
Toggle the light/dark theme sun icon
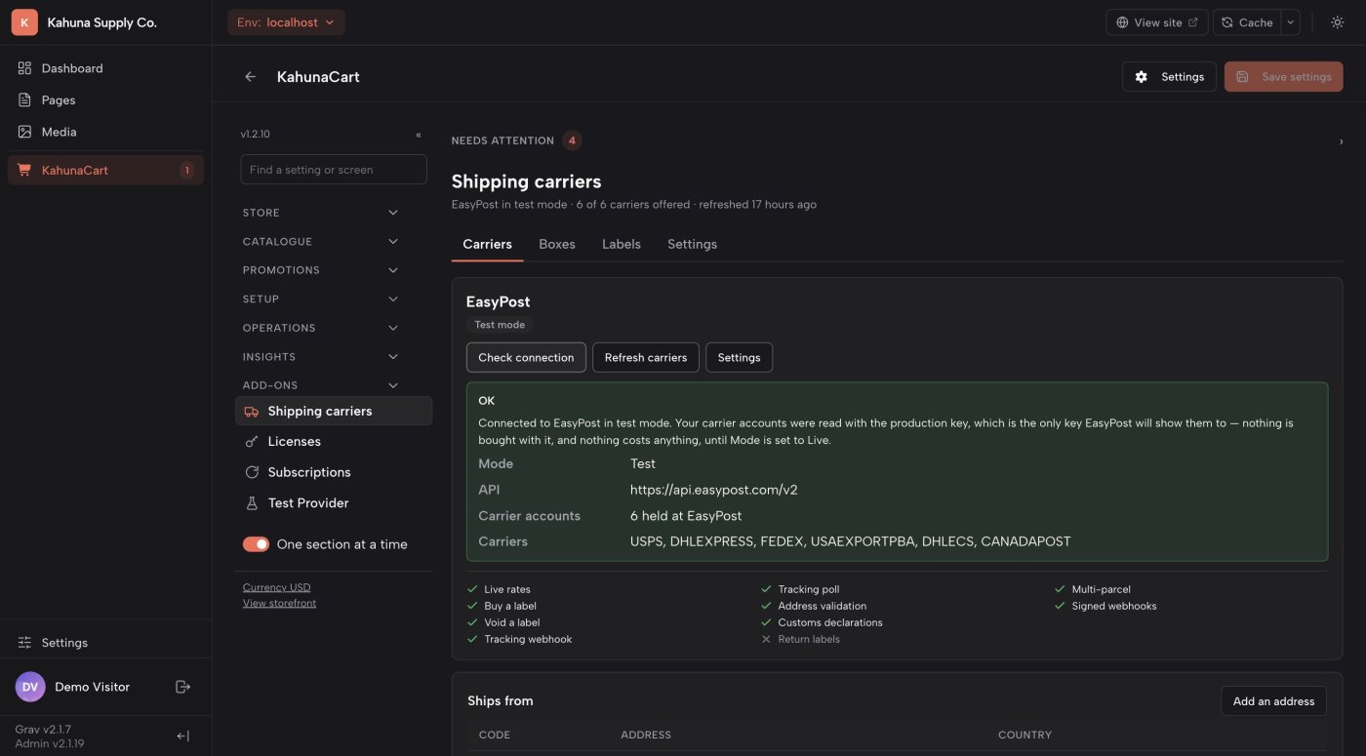pyautogui.click(x=1337, y=22)
